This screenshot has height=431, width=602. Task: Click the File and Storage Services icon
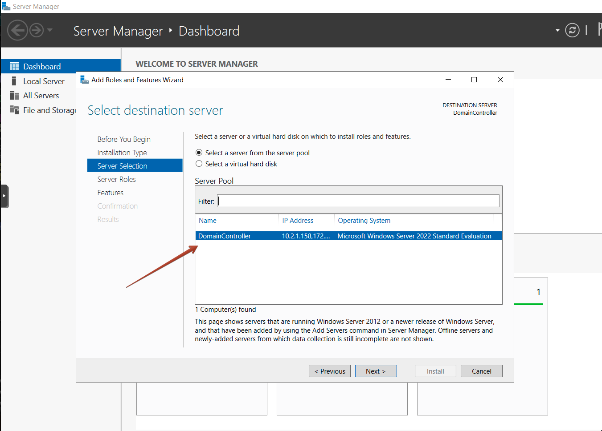14,110
